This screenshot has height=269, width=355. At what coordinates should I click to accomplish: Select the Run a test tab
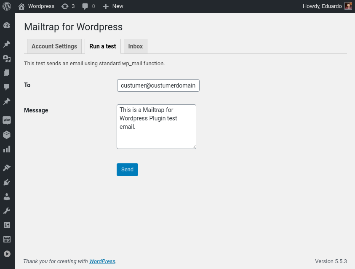click(x=103, y=46)
